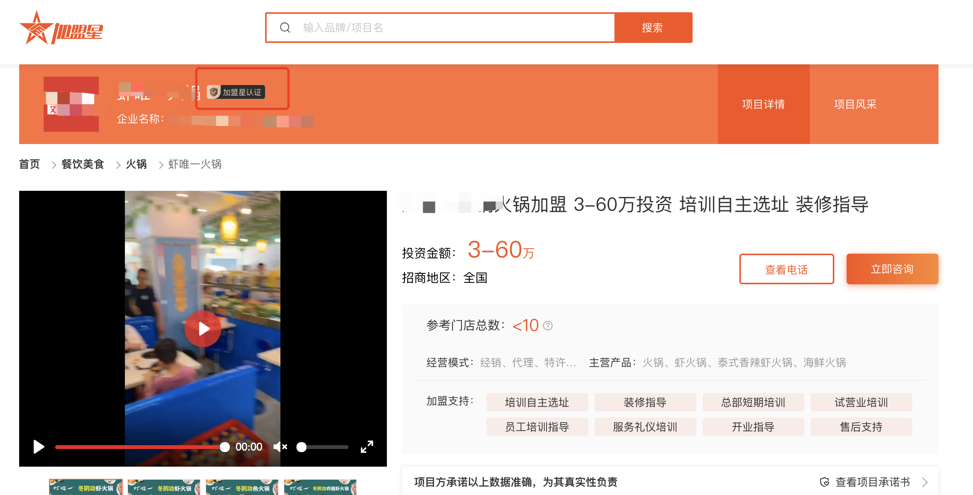The width and height of the screenshot is (973, 495).
Task: Click the 开业指导 tag
Action: (753, 427)
